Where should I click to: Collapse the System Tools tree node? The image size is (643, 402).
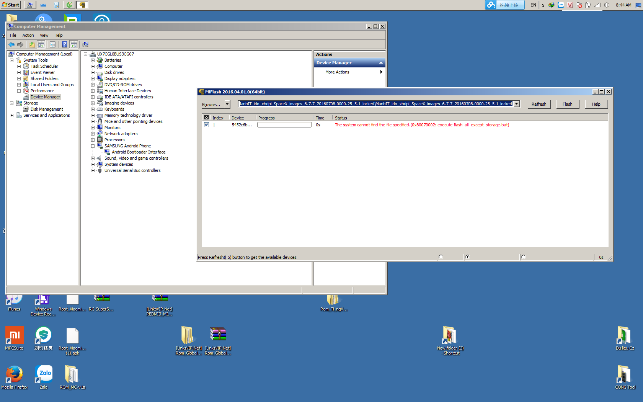(11, 60)
